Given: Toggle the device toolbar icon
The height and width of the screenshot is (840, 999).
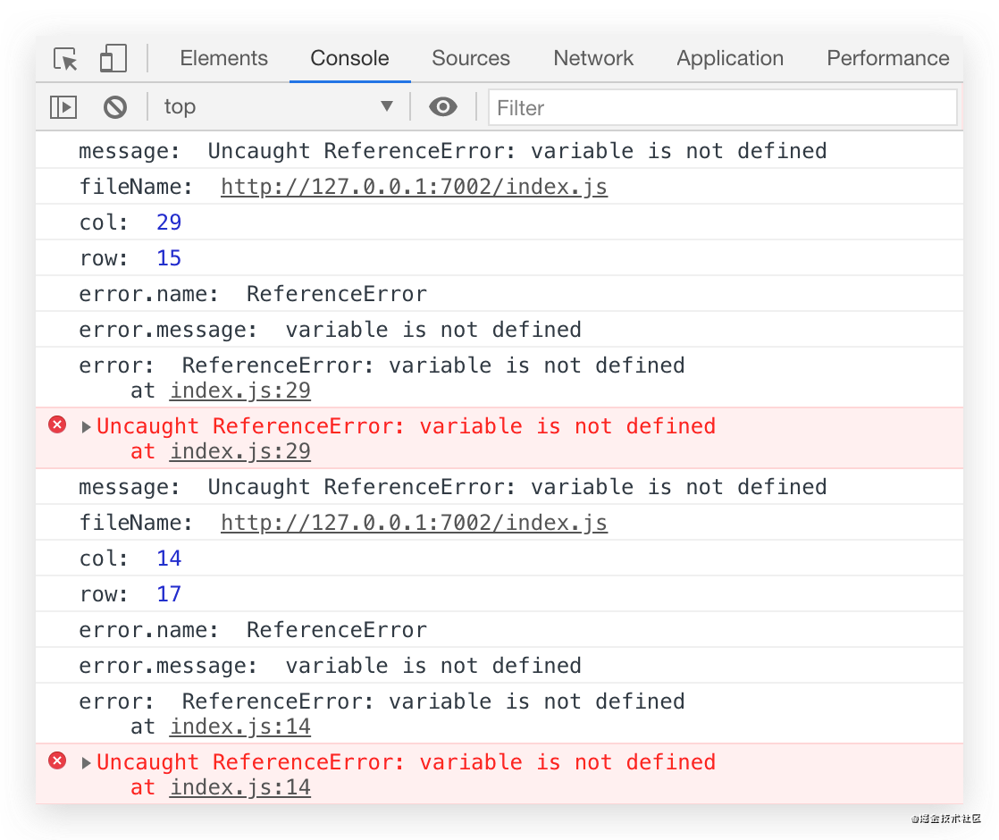Looking at the screenshot, I should (x=113, y=59).
